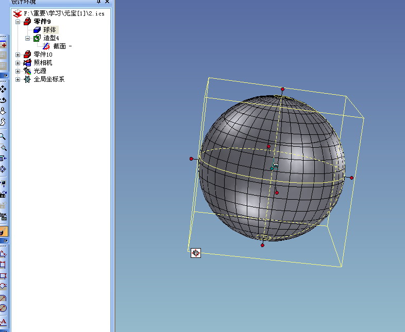The width and height of the screenshot is (405, 332).
Task: Click the light icon beside 光源
Action: (x=27, y=71)
